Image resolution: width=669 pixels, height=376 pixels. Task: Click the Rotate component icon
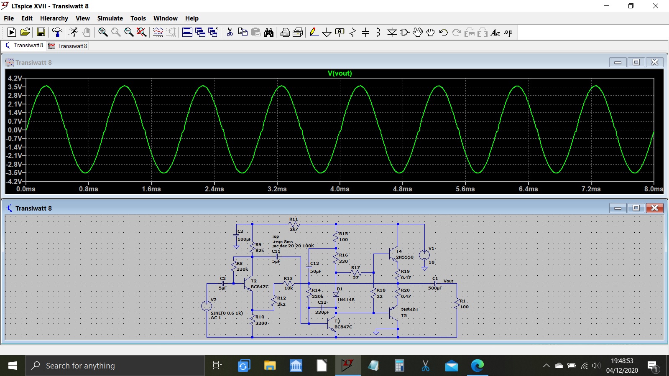pos(470,32)
